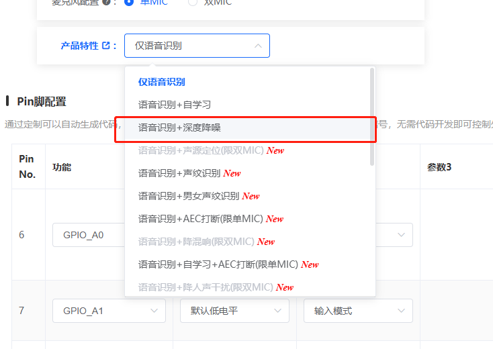Image resolution: width=493 pixels, height=349 pixels.
Task: Click the 功能 column header
Action: click(x=62, y=167)
